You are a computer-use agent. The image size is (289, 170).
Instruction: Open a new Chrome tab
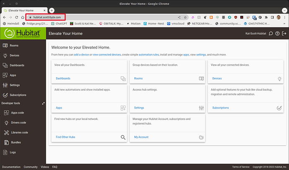pos(52,10)
